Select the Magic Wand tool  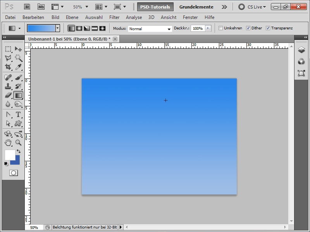coord(18,58)
